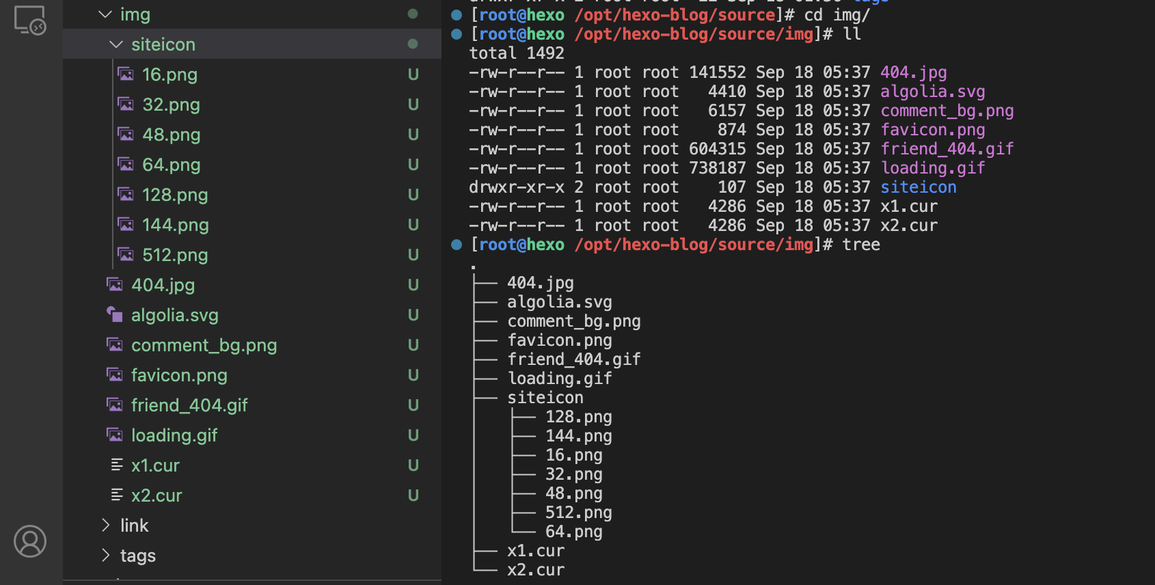Click the image file icon beside 16.png

click(126, 74)
